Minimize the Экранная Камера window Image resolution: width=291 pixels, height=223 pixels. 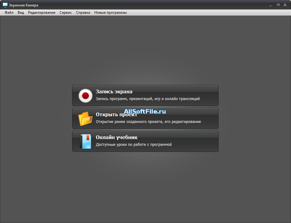click(271, 5)
